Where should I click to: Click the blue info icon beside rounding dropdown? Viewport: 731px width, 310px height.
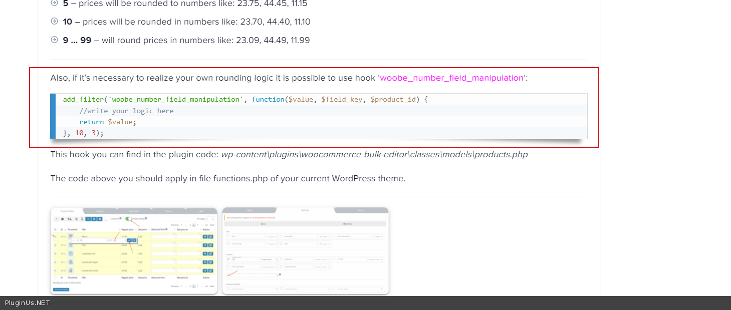pos(280,274)
